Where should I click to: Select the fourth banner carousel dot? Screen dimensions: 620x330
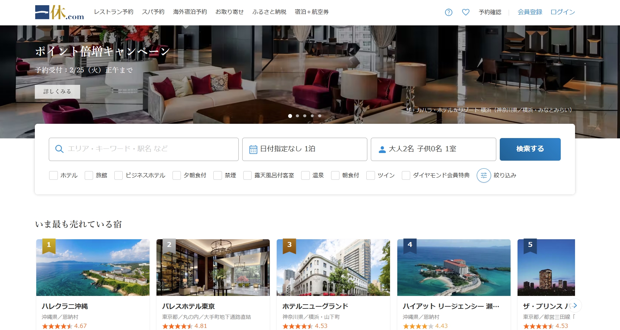pos(312,116)
